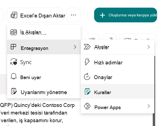Click the teal Kurallar rules icon
This screenshot has height=126, width=168.
[88, 91]
